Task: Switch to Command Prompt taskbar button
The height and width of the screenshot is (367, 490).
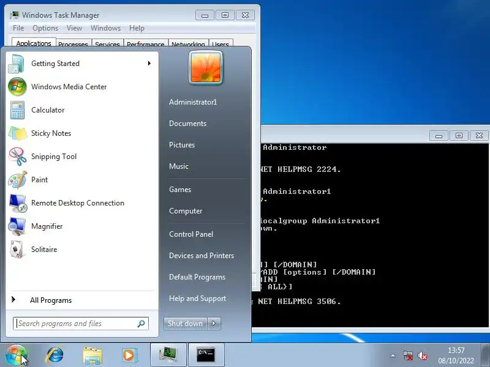Action: pyautogui.click(x=206, y=355)
